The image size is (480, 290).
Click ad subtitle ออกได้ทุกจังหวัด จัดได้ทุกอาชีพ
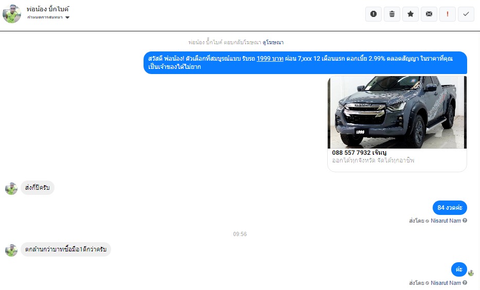(373, 160)
